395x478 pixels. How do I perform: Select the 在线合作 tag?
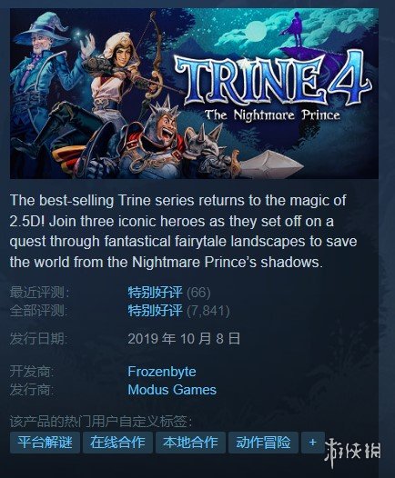pyautogui.click(x=117, y=442)
